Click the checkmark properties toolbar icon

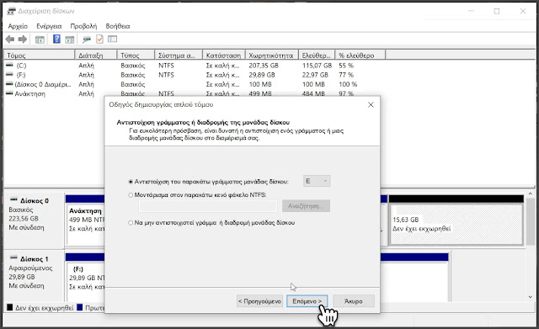tap(99, 40)
